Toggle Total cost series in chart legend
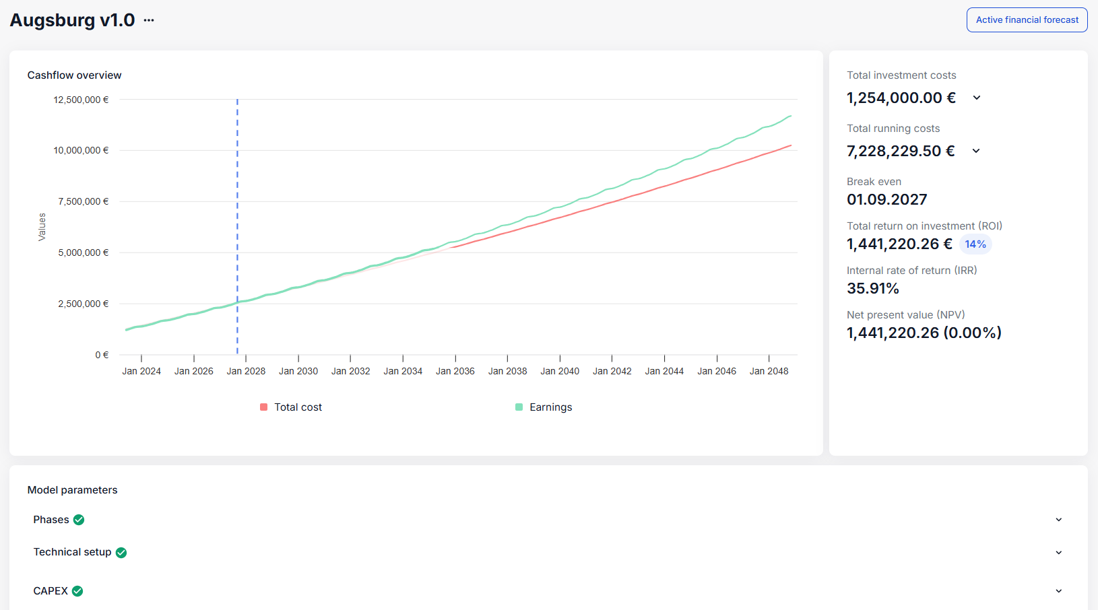Screen dimensions: 1098x610 pyautogui.click(x=298, y=407)
